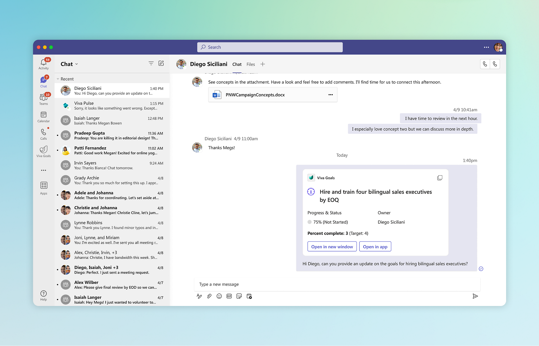Click Diego Siciliani's header avatar
This screenshot has width=539, height=346.
[181, 64]
